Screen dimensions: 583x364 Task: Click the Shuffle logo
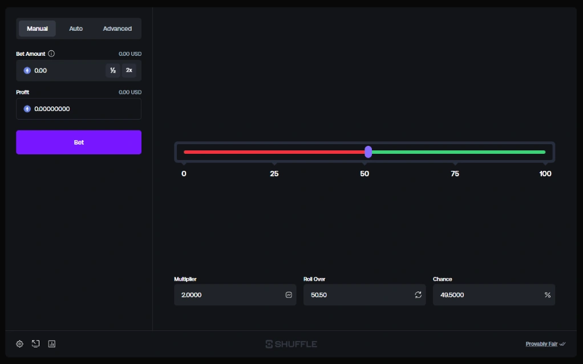(x=291, y=344)
